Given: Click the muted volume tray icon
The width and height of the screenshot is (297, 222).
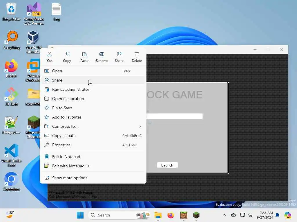Looking at the screenshot, I should click(250, 215).
